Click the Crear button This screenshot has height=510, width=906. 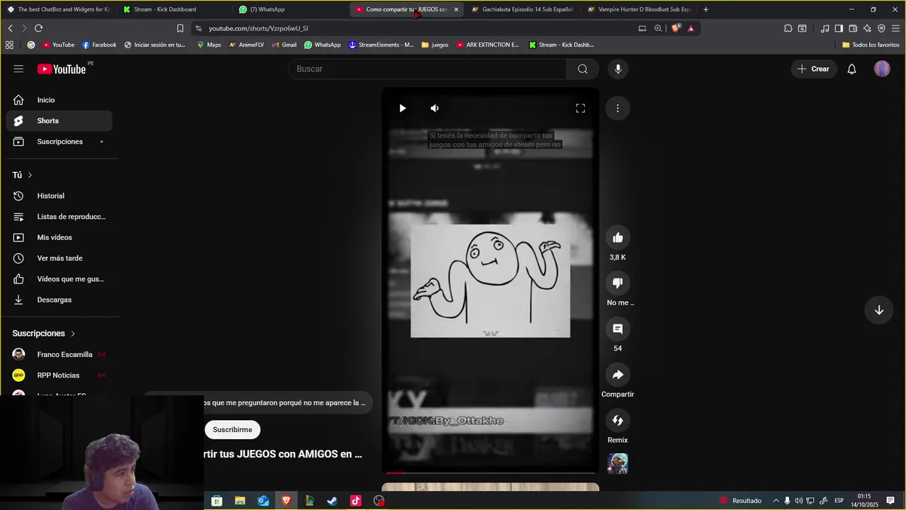[813, 69]
